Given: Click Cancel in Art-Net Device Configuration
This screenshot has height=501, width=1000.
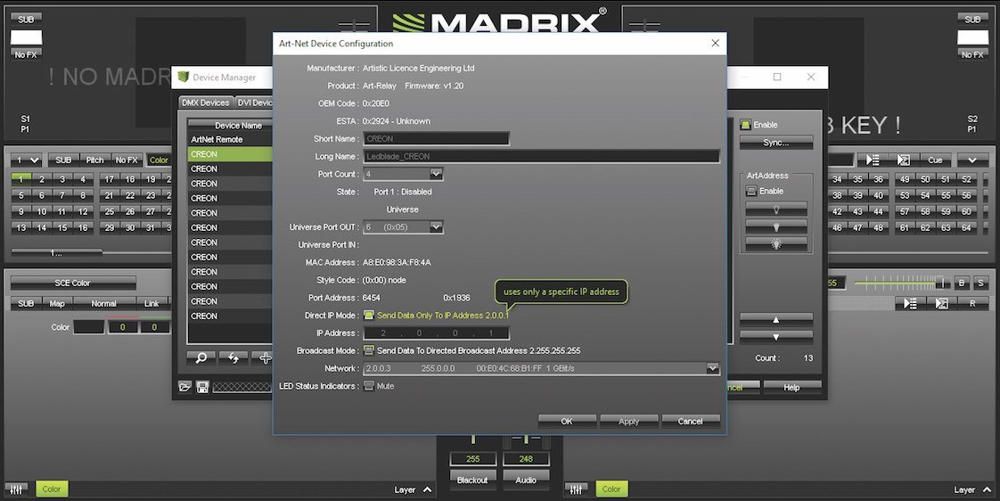Looking at the screenshot, I should [x=691, y=422].
